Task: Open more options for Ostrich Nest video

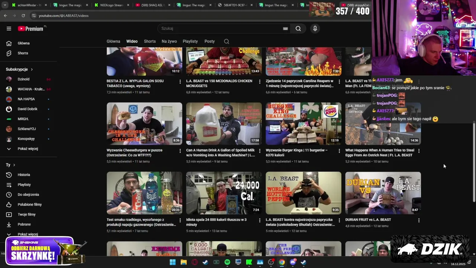Action: [x=419, y=151]
